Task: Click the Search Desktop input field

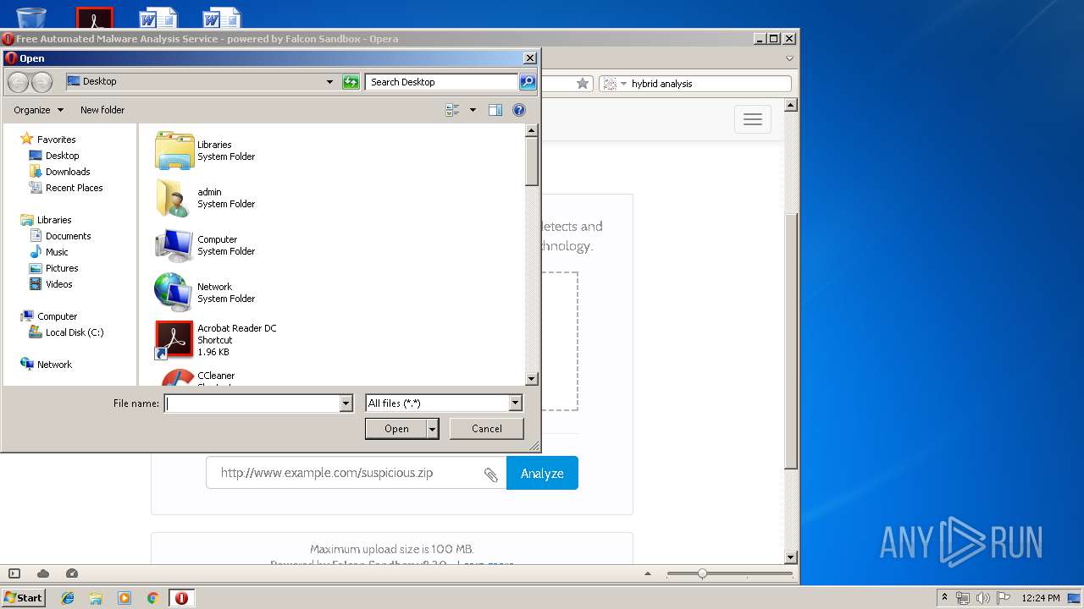Action: click(x=442, y=82)
